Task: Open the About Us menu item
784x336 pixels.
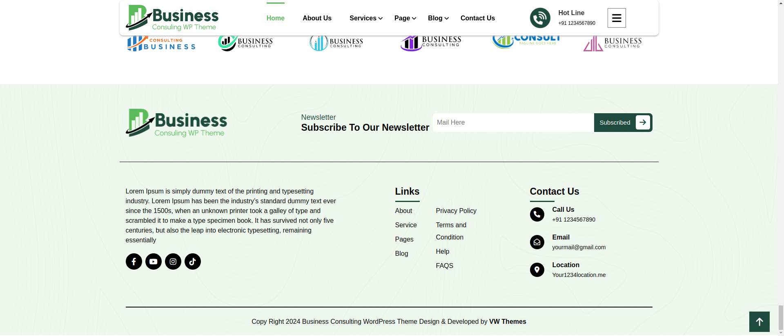Action: (317, 18)
